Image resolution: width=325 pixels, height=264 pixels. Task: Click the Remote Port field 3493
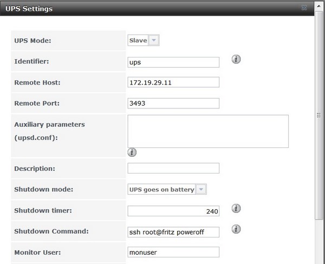pos(173,104)
